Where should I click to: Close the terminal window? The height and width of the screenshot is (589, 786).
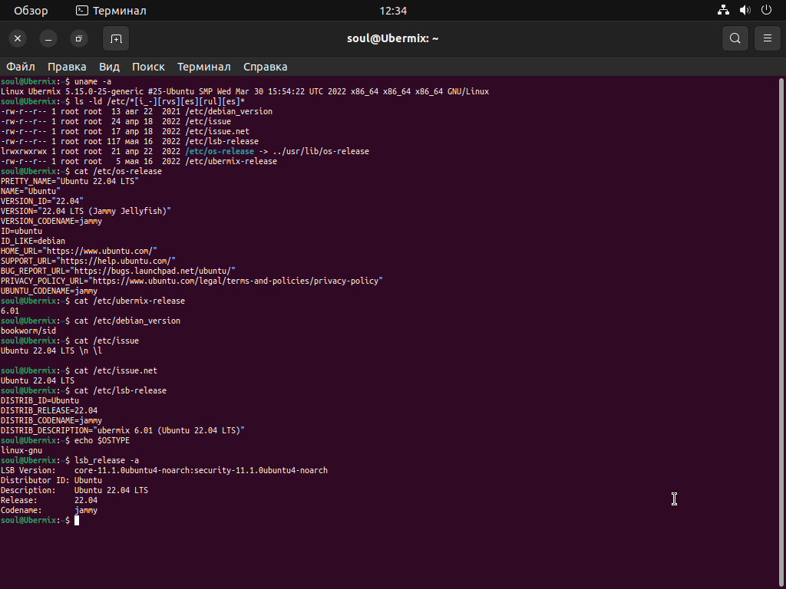[18, 38]
